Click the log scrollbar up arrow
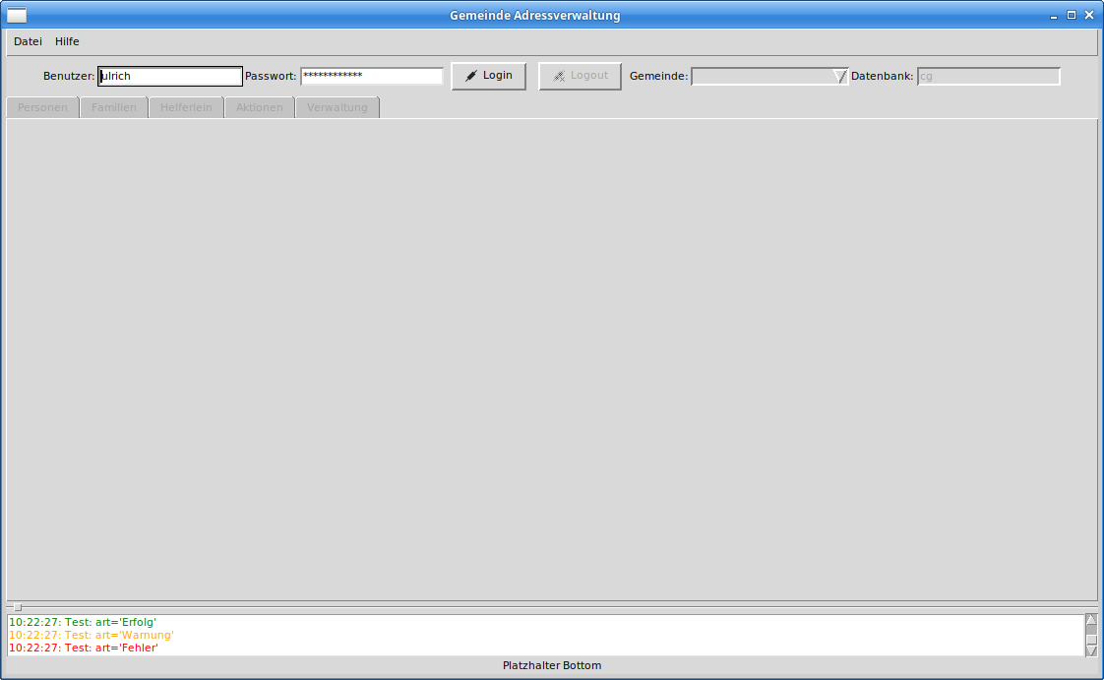This screenshot has height=680, width=1104. tap(1091, 620)
